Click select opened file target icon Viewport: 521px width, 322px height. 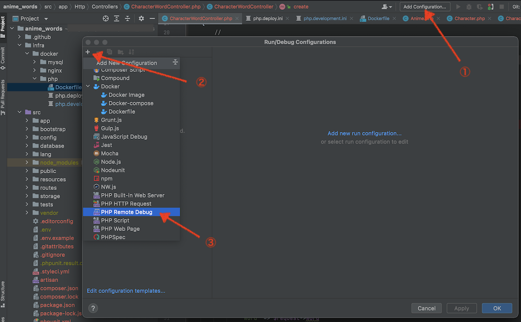pyautogui.click(x=106, y=19)
